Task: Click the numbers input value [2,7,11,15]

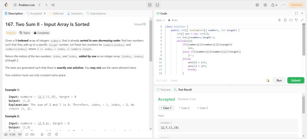Action: click(170, 128)
